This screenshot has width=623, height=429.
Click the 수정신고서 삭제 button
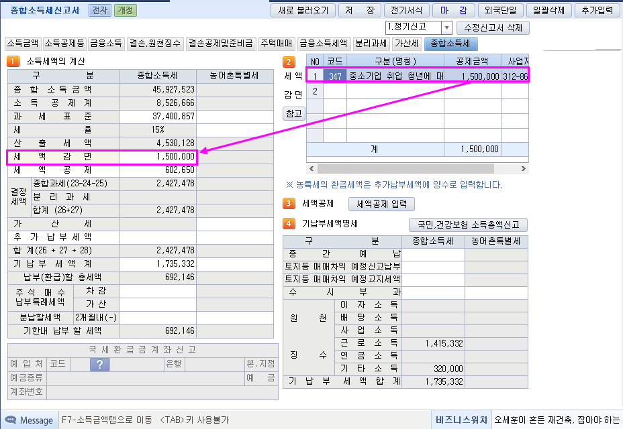point(493,27)
